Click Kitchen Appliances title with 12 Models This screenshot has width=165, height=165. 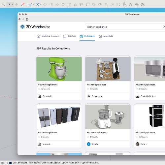[x=48, y=84]
